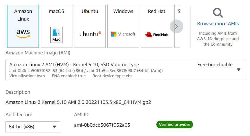Switch to the macOS quick start tab

pyautogui.click(x=56, y=11)
